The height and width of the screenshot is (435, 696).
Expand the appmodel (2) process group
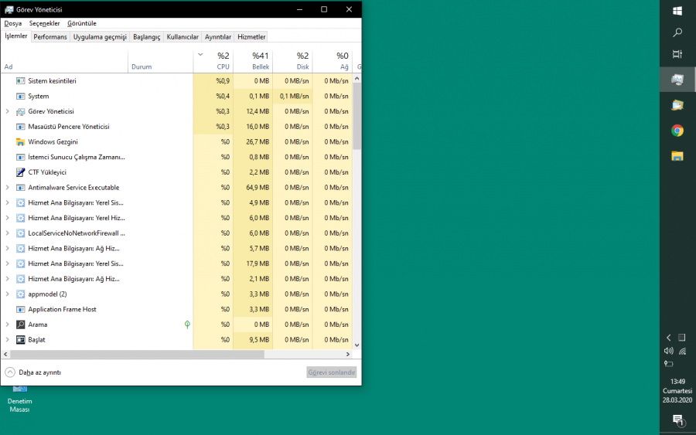[8, 294]
